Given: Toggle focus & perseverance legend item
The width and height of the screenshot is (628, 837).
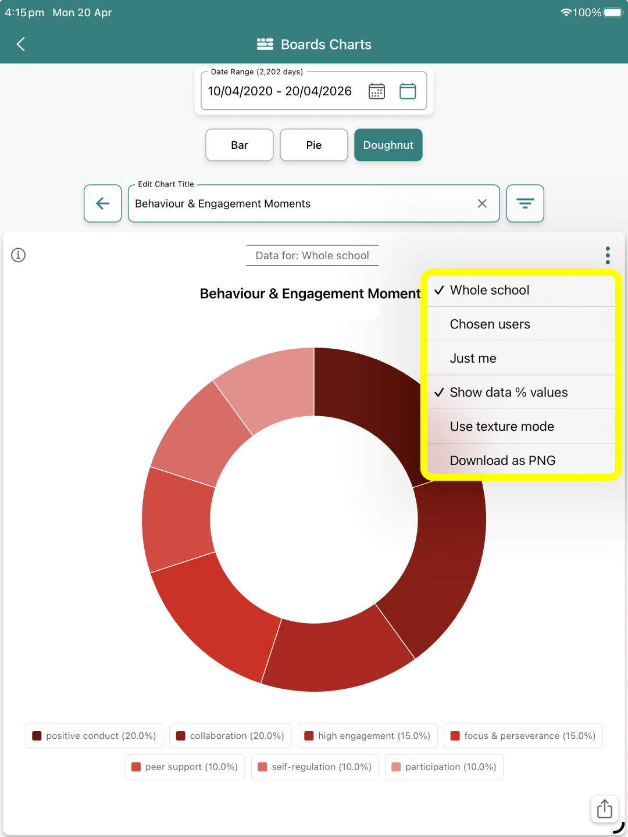Looking at the screenshot, I should click(523, 736).
